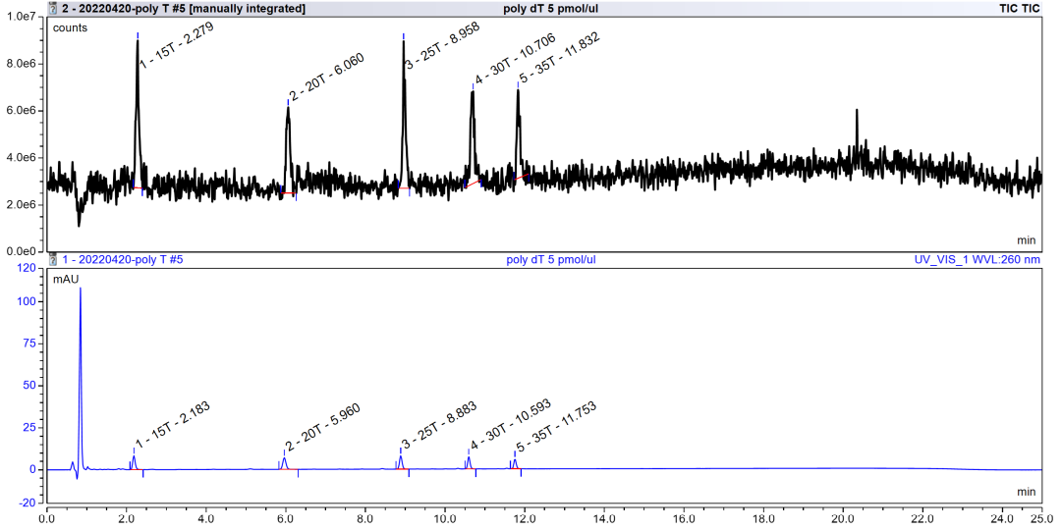Select the TIC peak label 5 - 35T - 11.832
This screenshot has height=530, width=1061.
tap(559, 58)
